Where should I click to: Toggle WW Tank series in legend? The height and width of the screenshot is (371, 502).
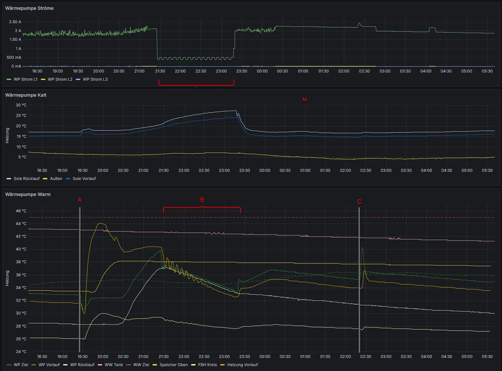click(x=114, y=365)
